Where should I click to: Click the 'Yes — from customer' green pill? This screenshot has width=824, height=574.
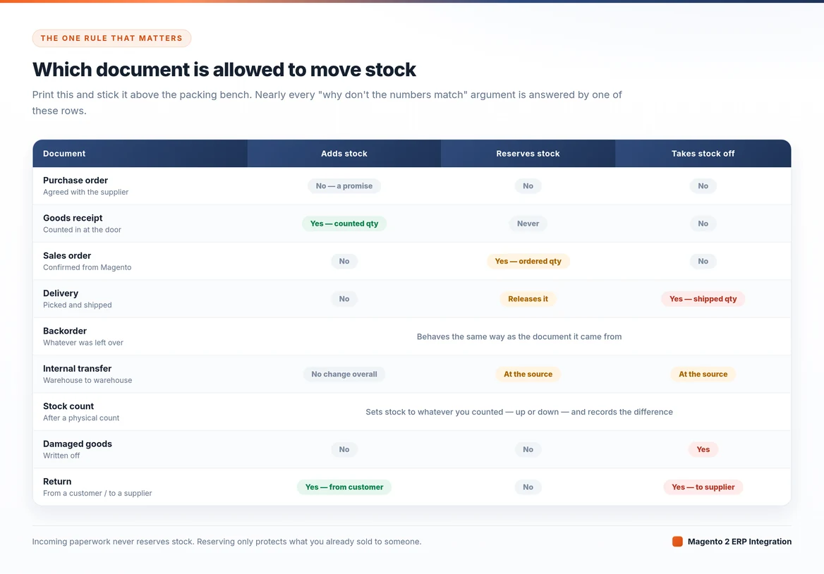coord(344,487)
